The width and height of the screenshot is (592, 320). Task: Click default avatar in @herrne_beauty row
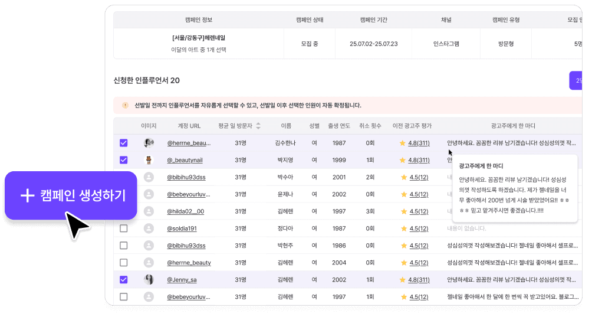(x=149, y=263)
